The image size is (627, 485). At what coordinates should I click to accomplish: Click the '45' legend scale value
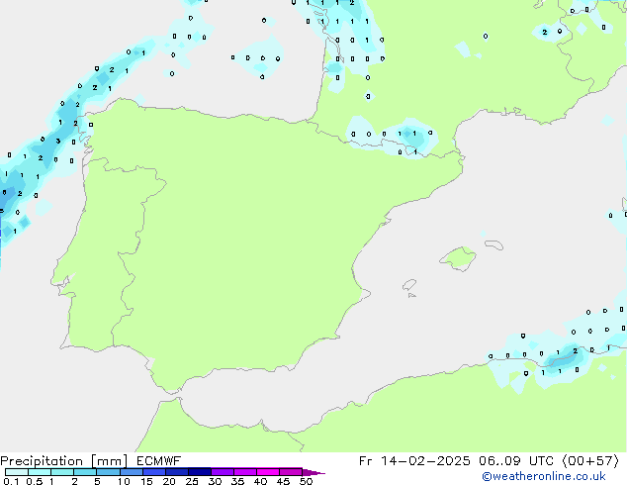point(283,481)
